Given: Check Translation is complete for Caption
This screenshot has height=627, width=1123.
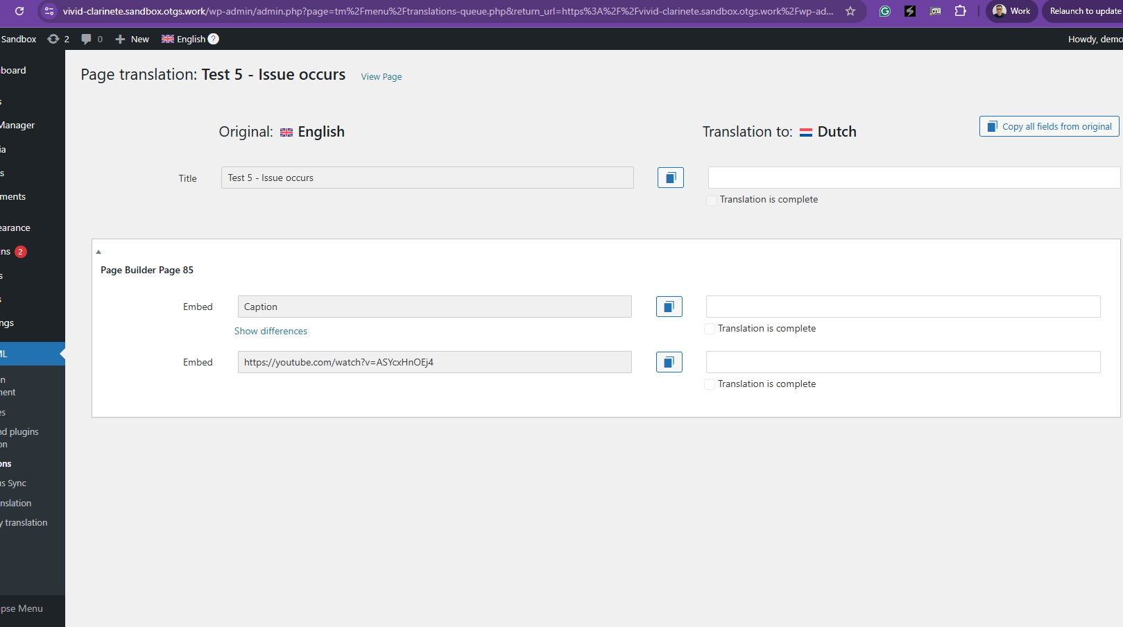Looking at the screenshot, I should coord(710,329).
